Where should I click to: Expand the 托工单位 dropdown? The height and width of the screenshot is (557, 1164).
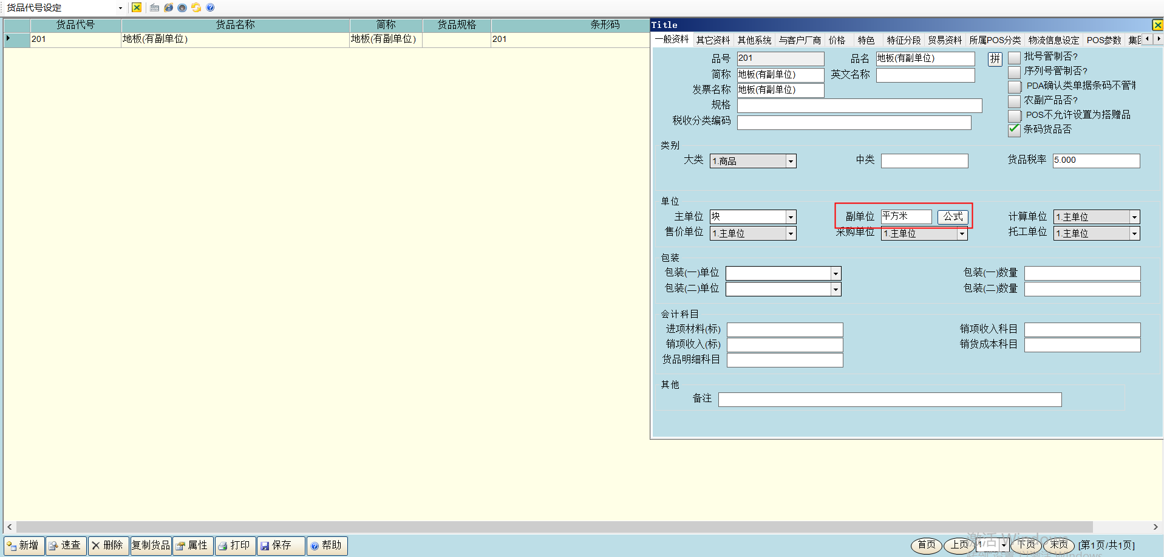coord(1134,233)
